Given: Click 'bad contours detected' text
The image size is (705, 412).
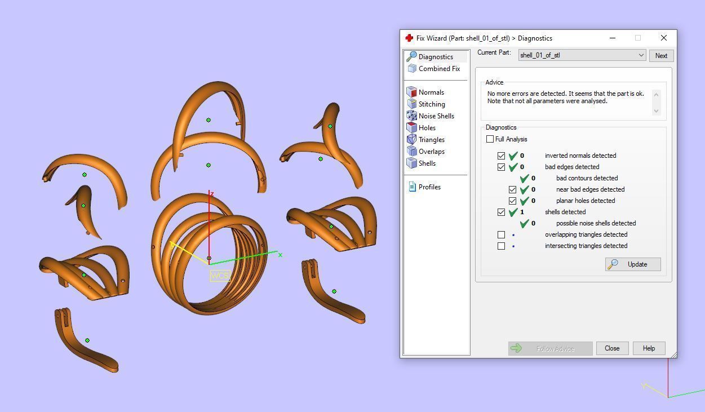Looking at the screenshot, I should (587, 178).
